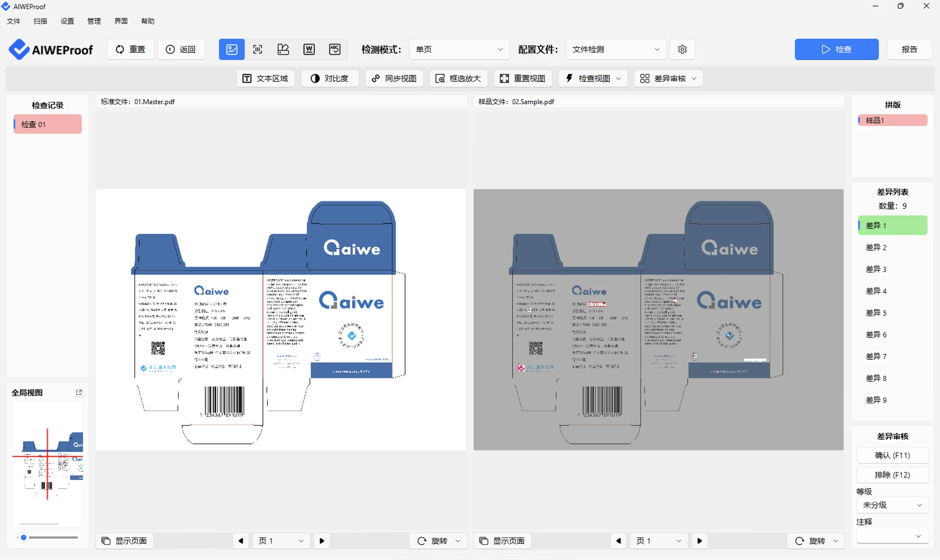Viewport: 940px width, 560px height.
Task: Select the ABC spell-check inspection icon
Action: coord(335,50)
